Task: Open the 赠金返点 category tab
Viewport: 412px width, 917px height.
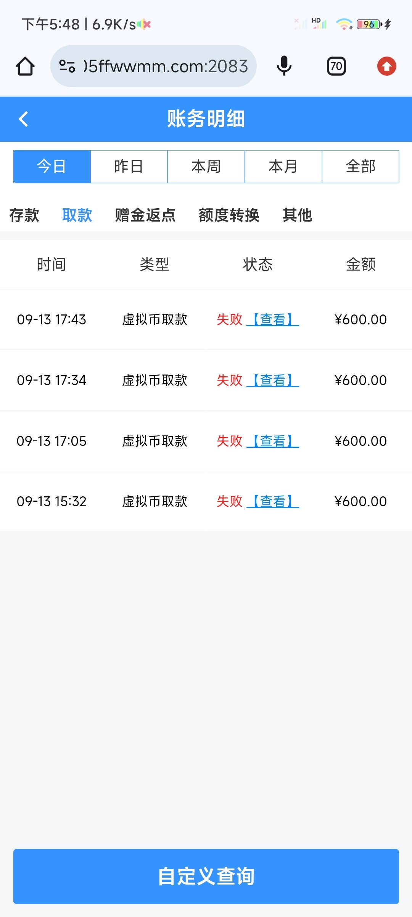Action: pyautogui.click(x=145, y=215)
